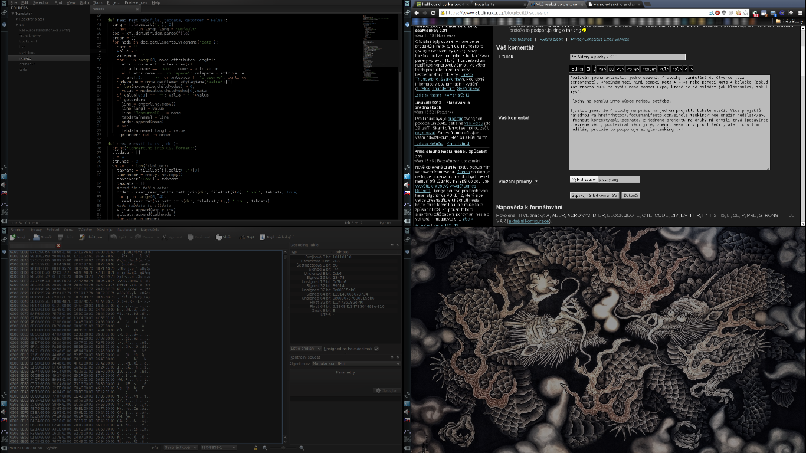Clear the hex editor search field via red icon
Screen dimensions: 806x453
[58, 245]
